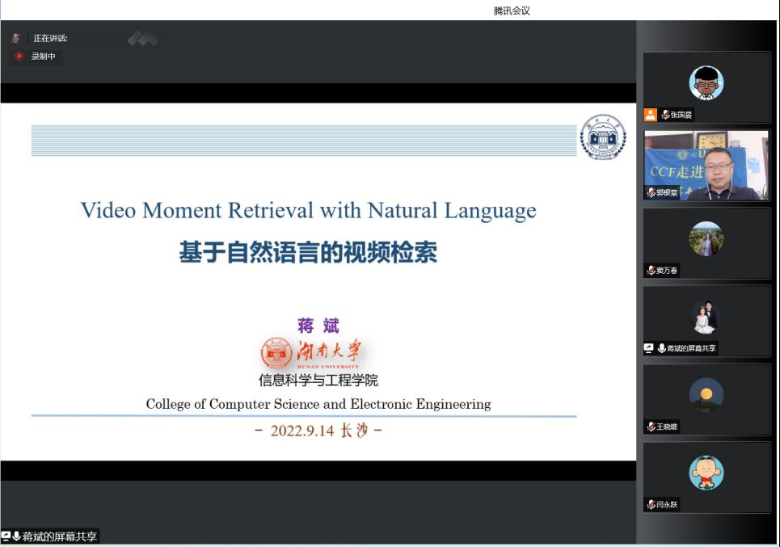This screenshot has height=547, width=780.
Task: Click the microphone icon in the bottom-left share label
Action: 16,536
